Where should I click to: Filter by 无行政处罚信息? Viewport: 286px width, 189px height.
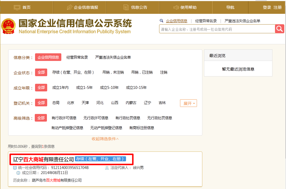click(160, 118)
